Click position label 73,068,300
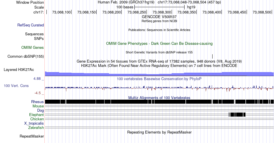 [x=162, y=12]
